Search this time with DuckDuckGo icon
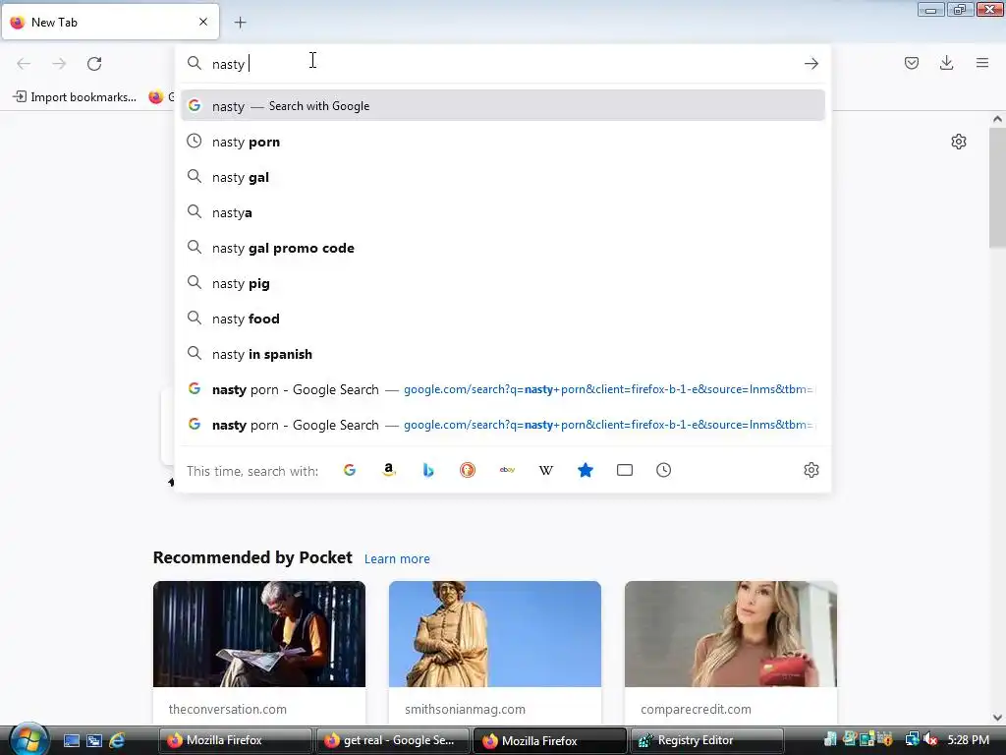The image size is (1006, 755). pos(468,470)
